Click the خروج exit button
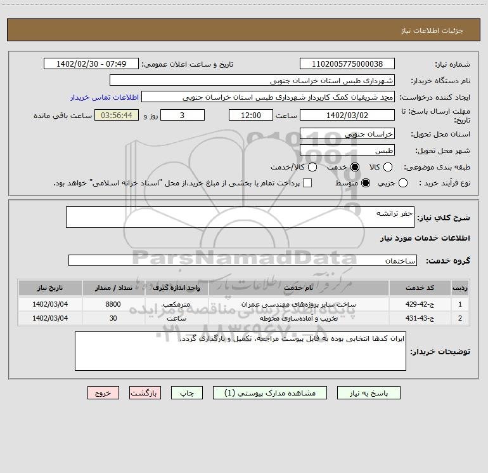The width and height of the screenshot is (488, 473). tap(103, 393)
